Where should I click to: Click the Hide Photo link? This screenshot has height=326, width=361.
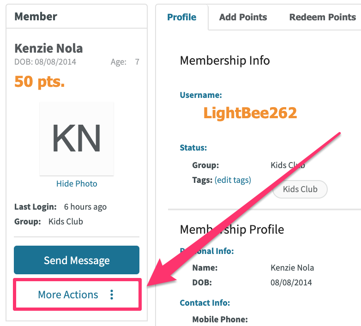pyautogui.click(x=77, y=184)
